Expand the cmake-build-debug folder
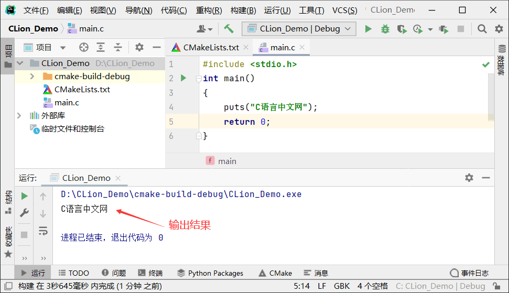This screenshot has height=293, width=509. [x=32, y=77]
